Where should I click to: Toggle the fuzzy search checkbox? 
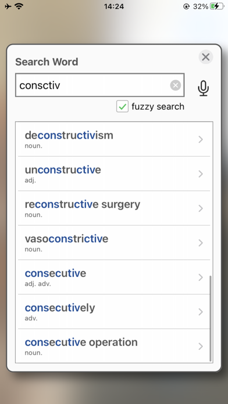[x=122, y=106]
